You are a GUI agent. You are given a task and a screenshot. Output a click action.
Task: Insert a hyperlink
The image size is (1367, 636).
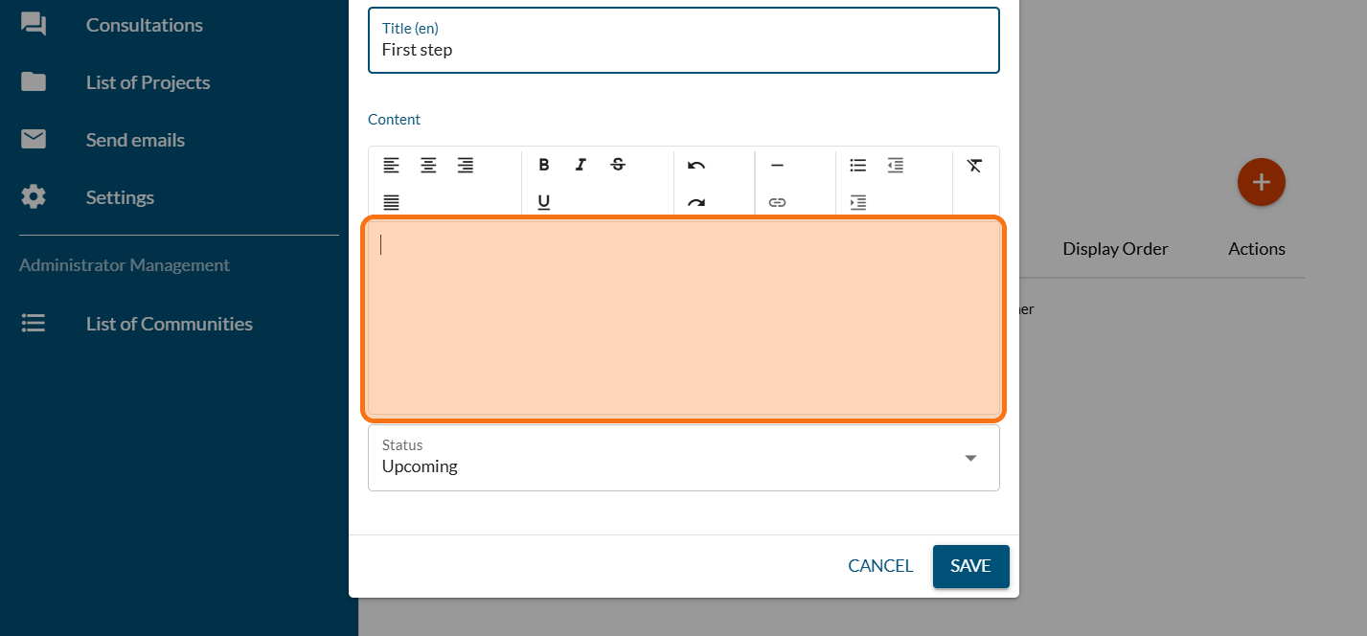pos(777,202)
